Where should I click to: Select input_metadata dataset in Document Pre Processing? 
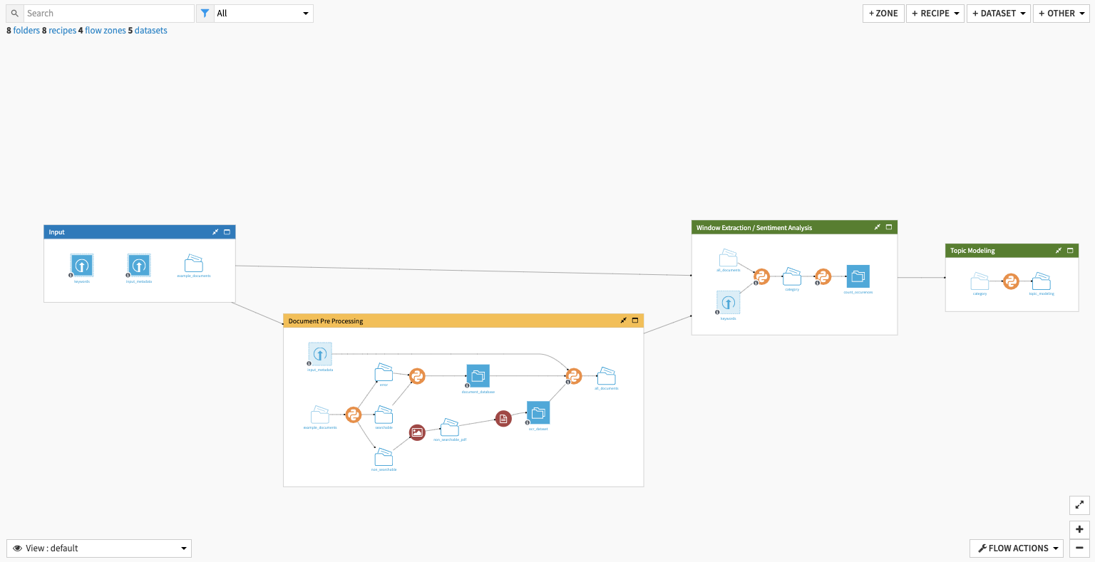tap(320, 354)
